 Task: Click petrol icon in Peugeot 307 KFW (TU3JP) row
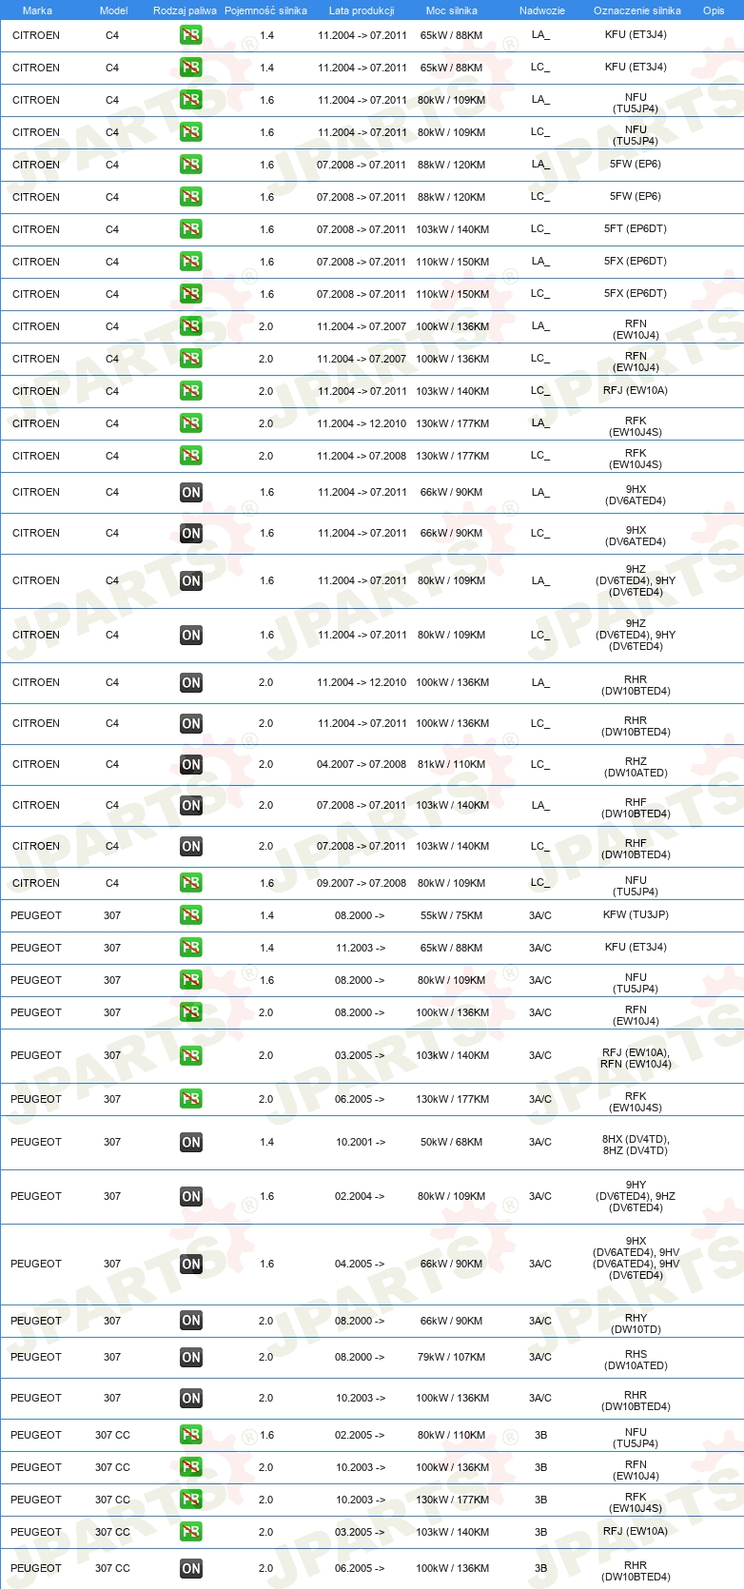click(x=191, y=915)
